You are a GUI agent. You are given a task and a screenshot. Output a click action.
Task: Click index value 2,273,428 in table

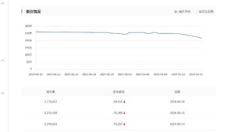click(x=51, y=113)
